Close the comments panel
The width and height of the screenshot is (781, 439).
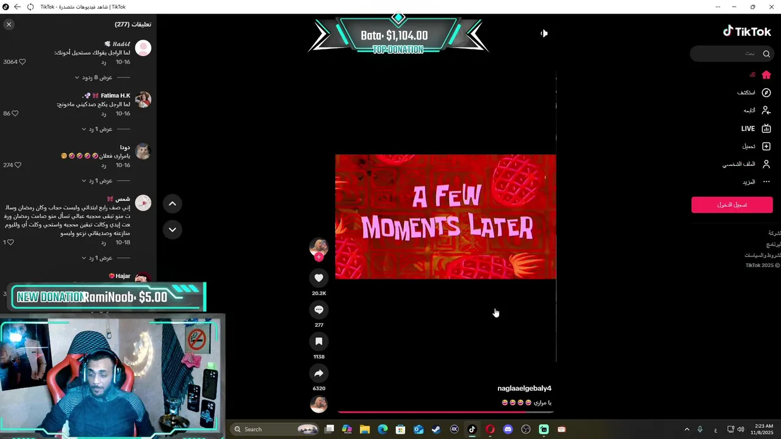(x=9, y=24)
